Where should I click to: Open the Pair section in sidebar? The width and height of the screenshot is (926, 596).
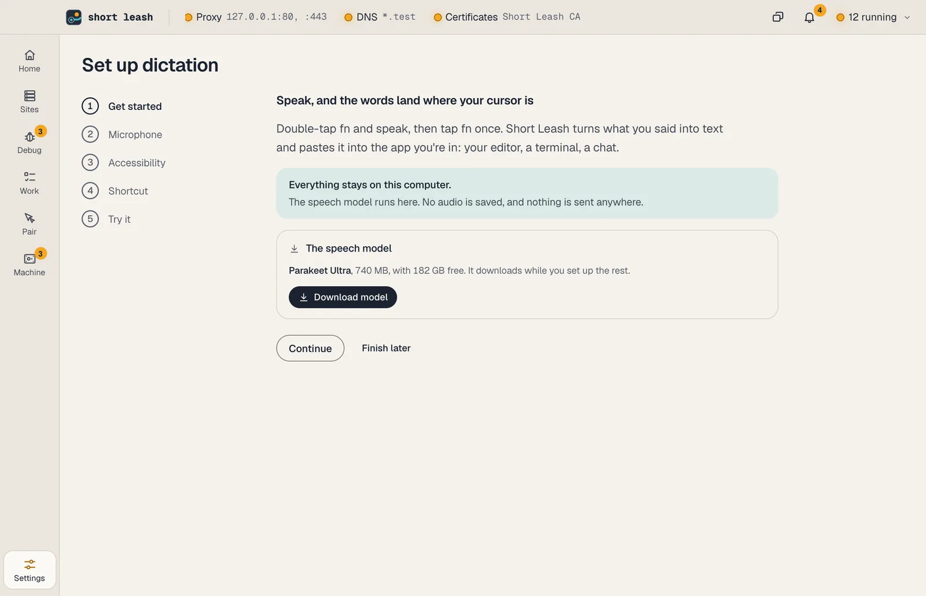[x=30, y=224]
